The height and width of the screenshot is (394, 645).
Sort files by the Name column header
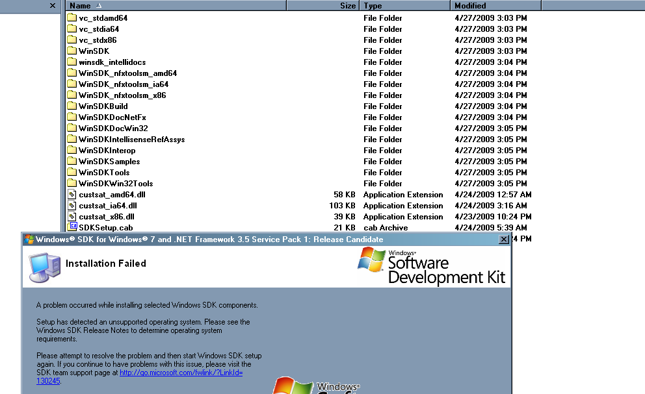(176, 5)
